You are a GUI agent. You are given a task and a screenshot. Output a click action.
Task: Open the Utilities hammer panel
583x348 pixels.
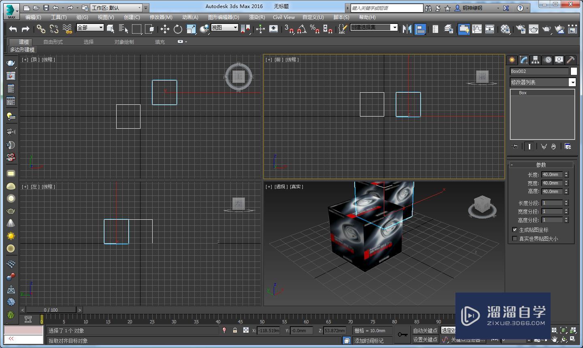(x=570, y=60)
